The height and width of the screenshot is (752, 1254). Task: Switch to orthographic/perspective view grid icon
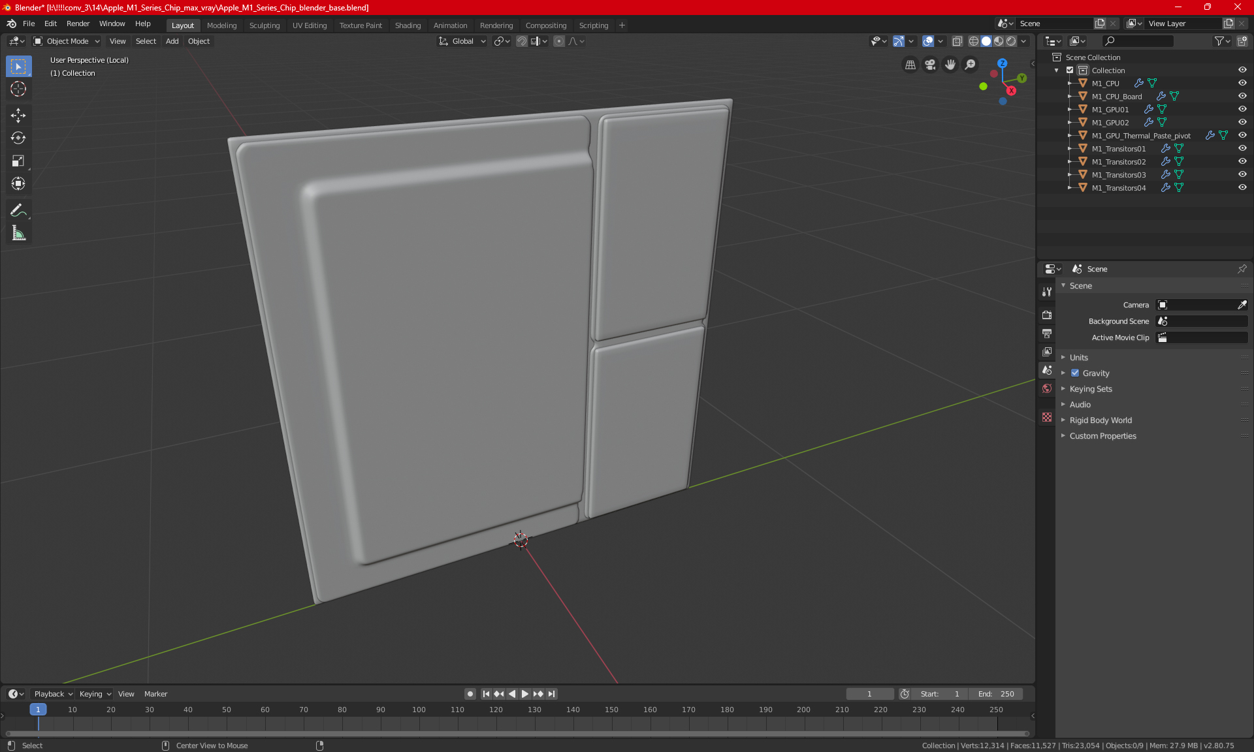pyautogui.click(x=910, y=65)
